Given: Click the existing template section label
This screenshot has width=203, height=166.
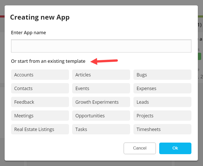Looking at the screenshot, I should (x=48, y=61).
